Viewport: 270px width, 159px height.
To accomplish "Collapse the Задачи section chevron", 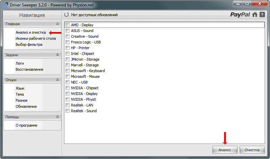I will pos(57,55).
